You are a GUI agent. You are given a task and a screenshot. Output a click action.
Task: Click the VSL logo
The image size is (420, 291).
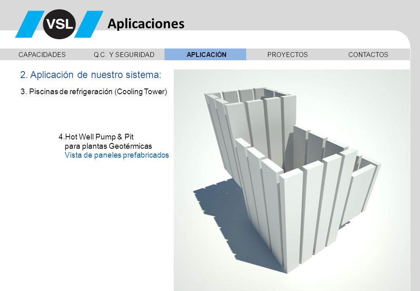[59, 24]
